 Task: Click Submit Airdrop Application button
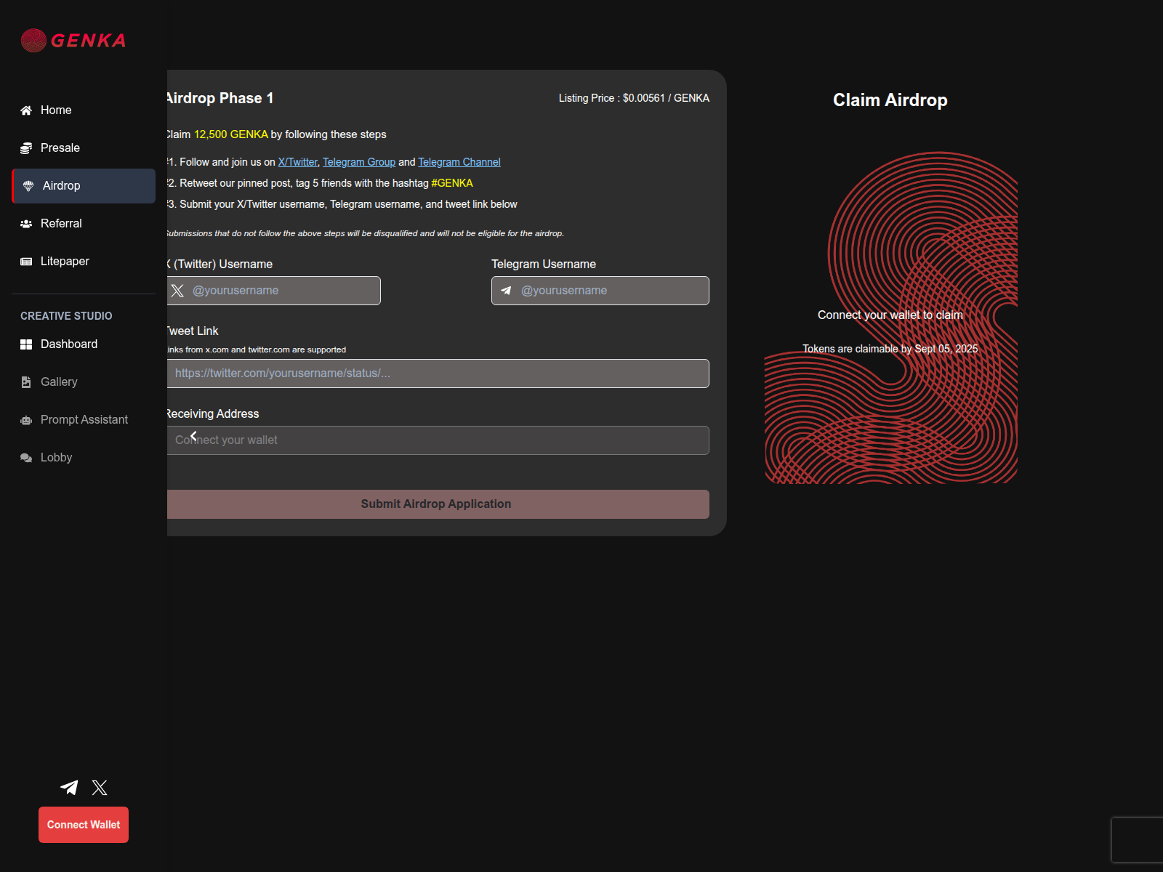click(438, 504)
